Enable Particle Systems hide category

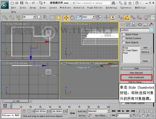pyautogui.click(x=123, y=38)
